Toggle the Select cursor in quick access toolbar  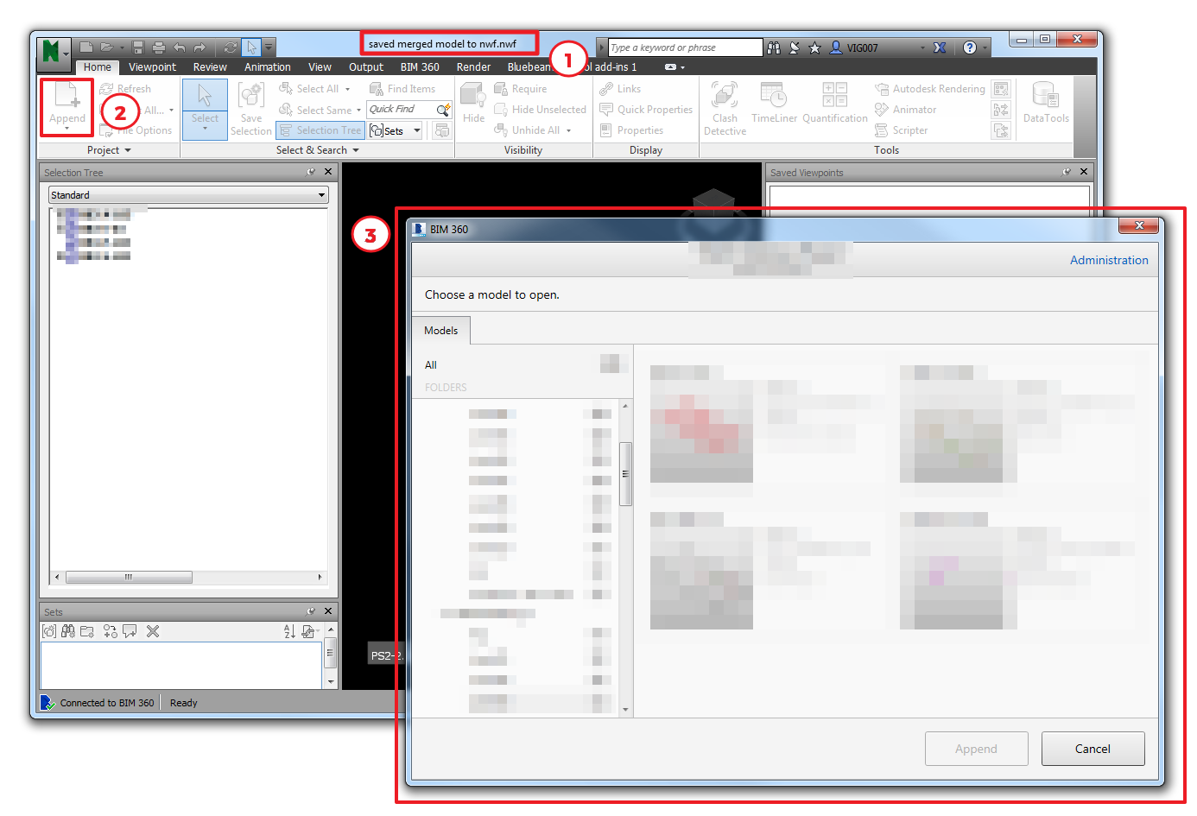click(251, 47)
